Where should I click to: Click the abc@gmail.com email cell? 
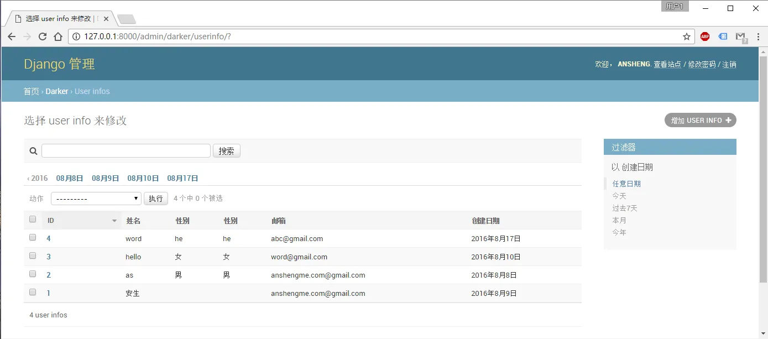[297, 239]
